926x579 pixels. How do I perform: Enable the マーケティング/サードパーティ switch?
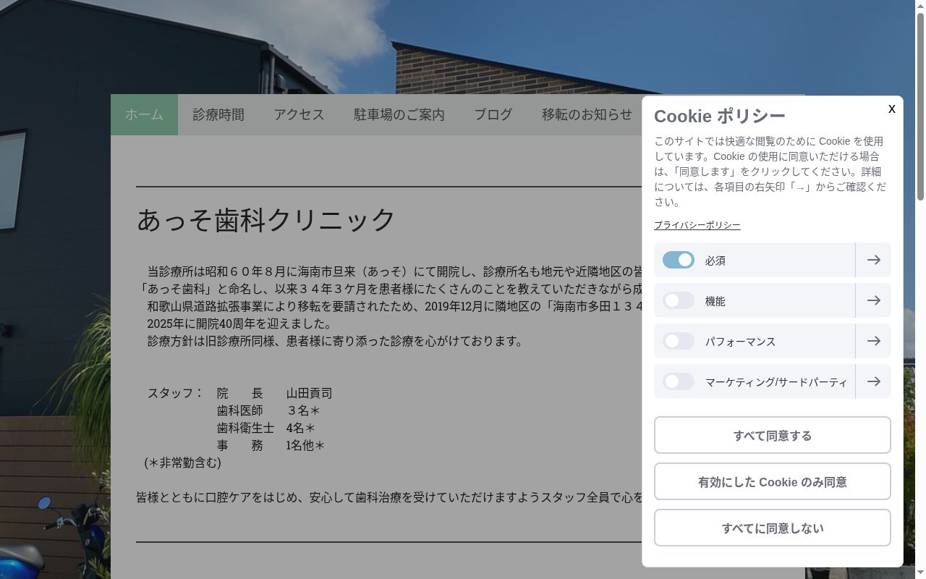(679, 381)
